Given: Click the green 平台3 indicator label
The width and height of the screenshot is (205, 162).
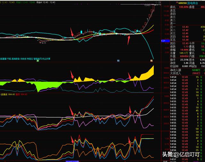Looking at the screenshot, I should click(25, 2).
